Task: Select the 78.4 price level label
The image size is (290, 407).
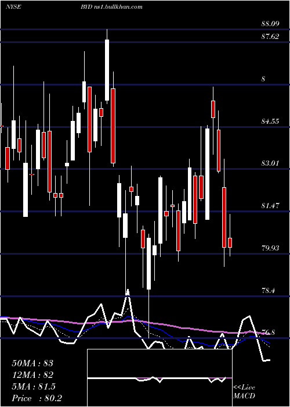Action: pos(268,291)
